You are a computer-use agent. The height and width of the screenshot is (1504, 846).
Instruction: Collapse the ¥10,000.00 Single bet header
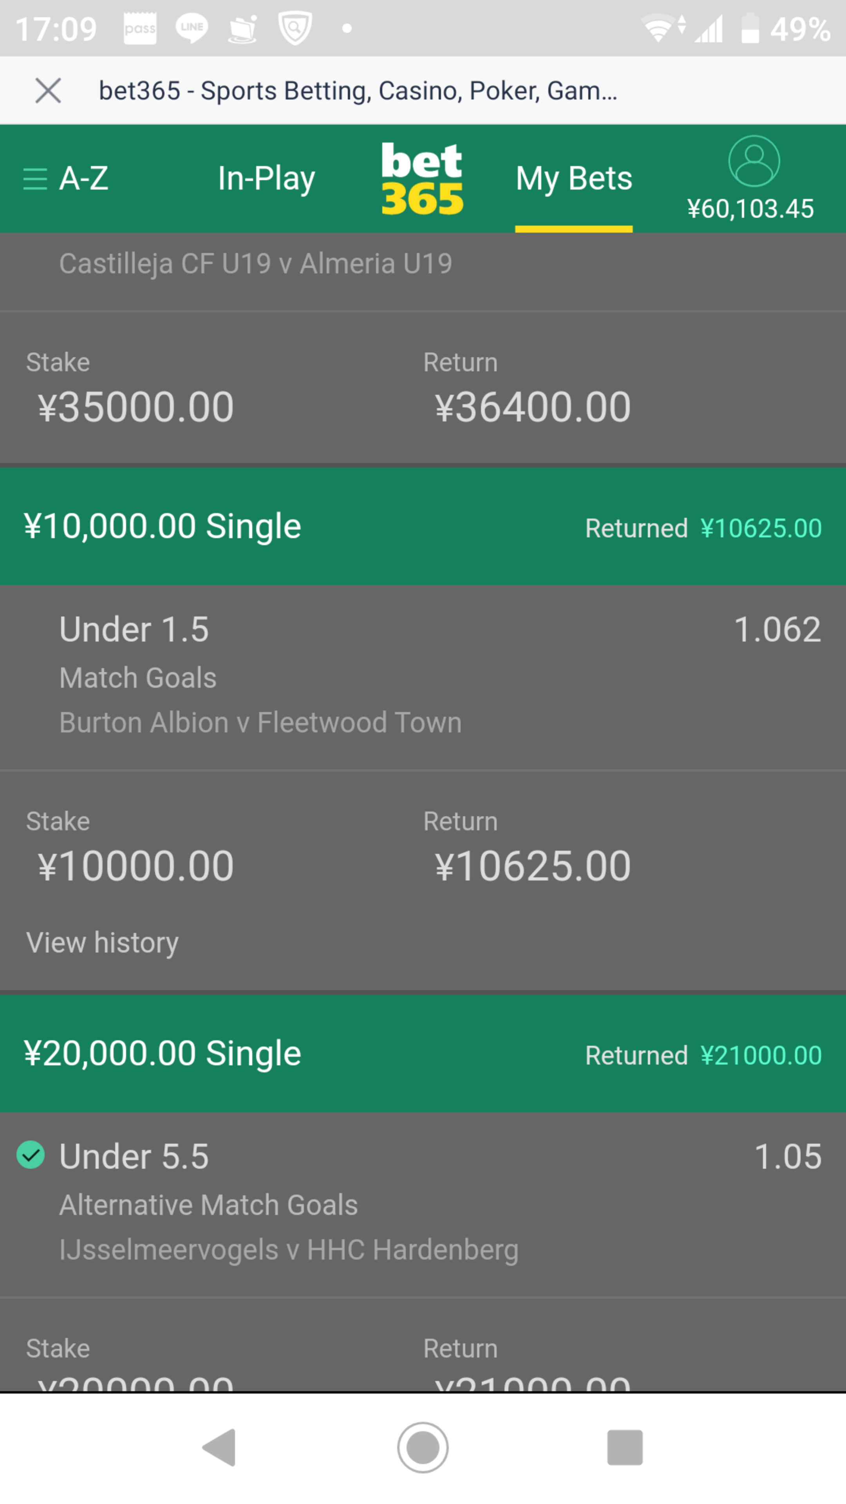coord(423,527)
